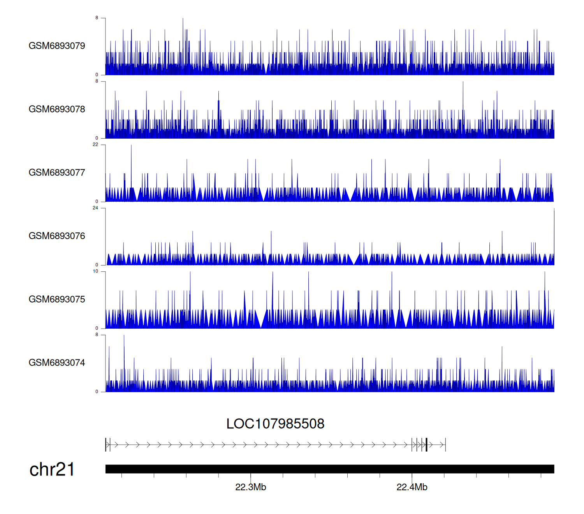Click the last exon at gene's right end
The image size is (584, 514).
point(445,445)
